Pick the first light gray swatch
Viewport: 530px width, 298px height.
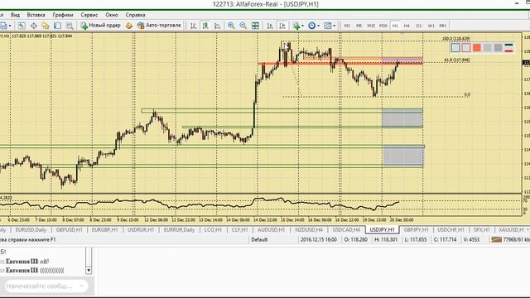click(455, 48)
